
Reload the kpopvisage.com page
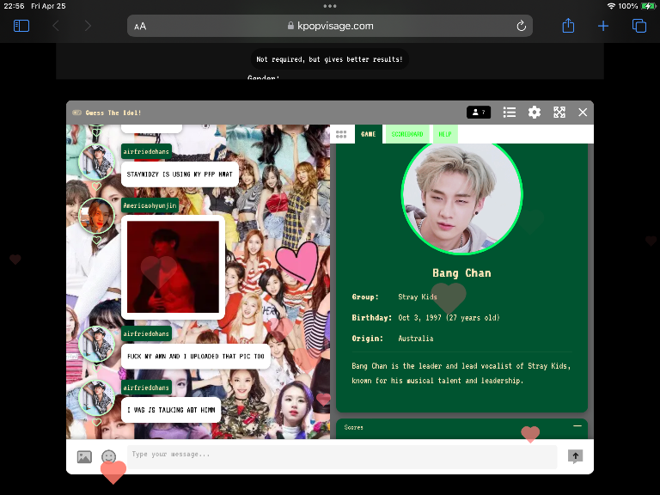521,26
